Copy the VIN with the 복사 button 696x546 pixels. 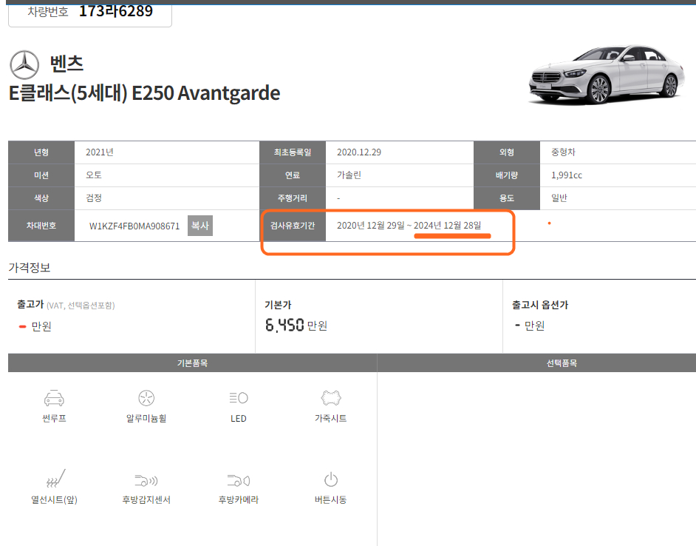200,226
